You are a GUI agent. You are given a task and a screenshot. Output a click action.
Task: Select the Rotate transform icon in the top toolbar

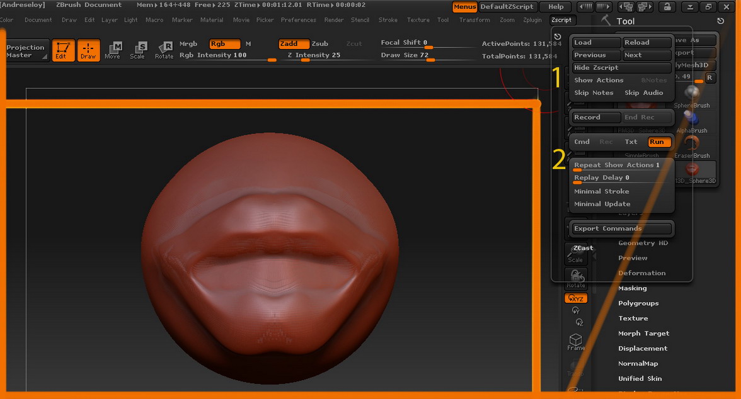click(x=164, y=50)
